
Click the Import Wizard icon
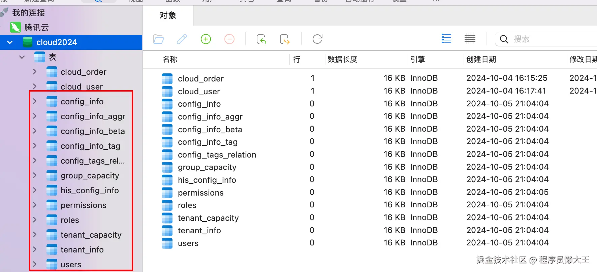click(261, 39)
